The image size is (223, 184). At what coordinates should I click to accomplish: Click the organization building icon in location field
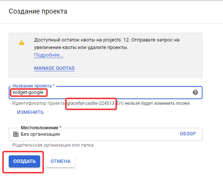(x=16, y=134)
